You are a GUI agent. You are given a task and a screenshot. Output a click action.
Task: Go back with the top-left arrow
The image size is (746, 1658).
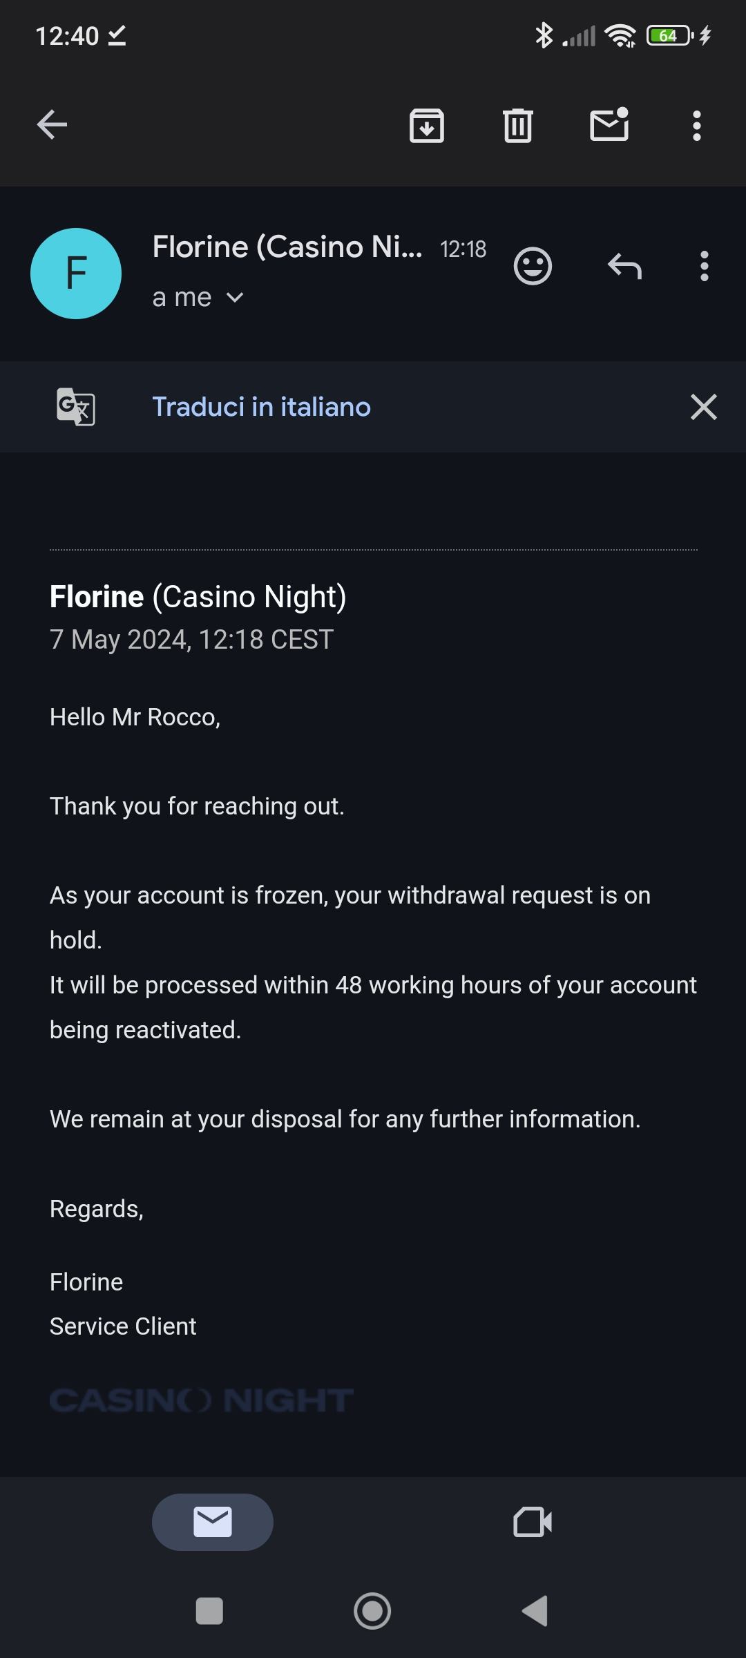(x=52, y=125)
